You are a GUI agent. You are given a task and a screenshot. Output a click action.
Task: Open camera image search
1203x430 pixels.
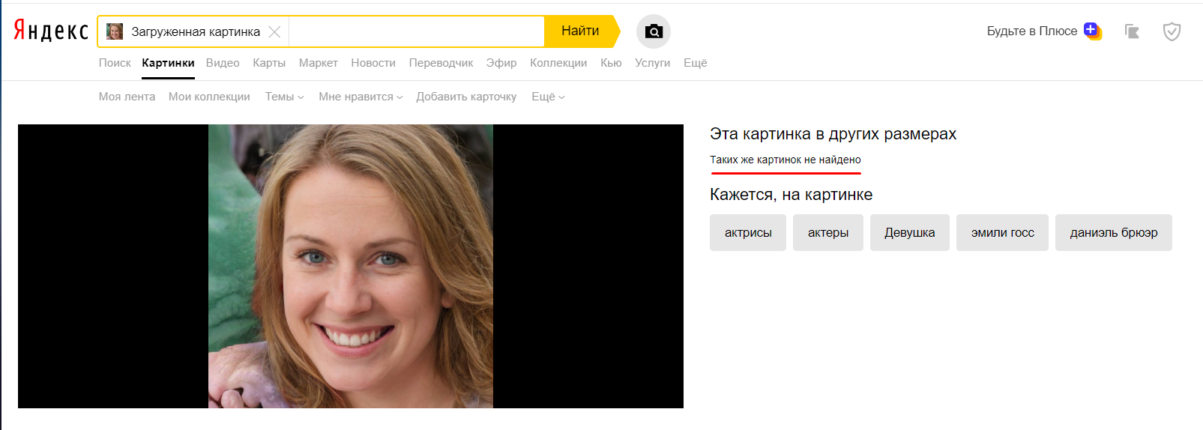click(x=653, y=31)
